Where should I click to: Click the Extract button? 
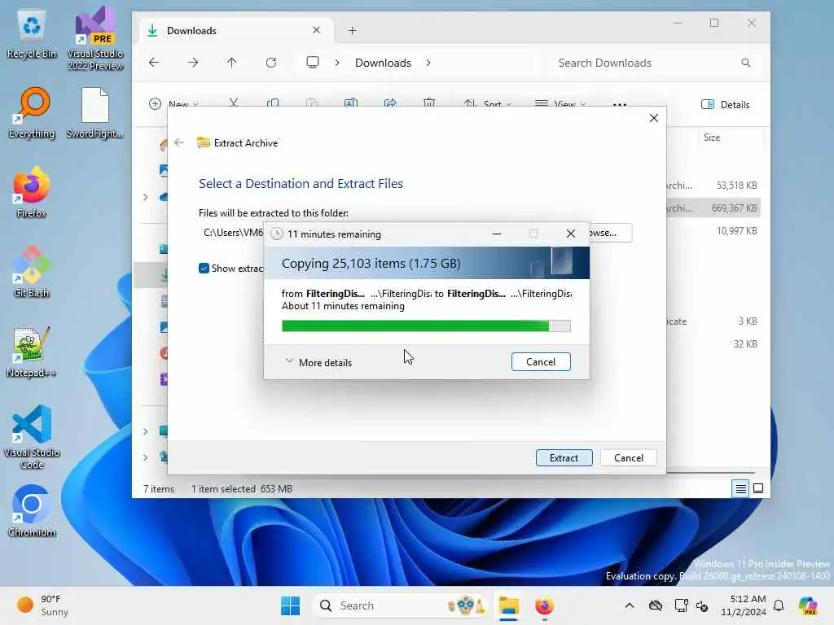click(564, 457)
